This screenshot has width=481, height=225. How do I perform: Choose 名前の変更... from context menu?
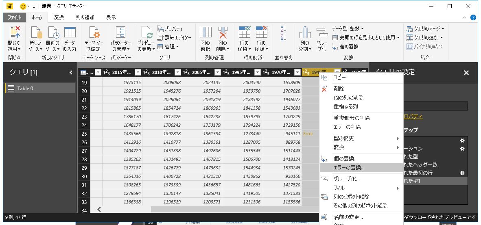[x=361, y=217]
